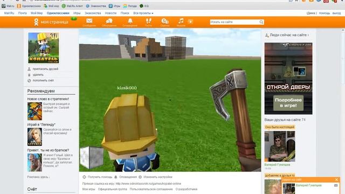The width and height of the screenshot is (345, 194).
Task: Click the пригласить друзей link
Action: tap(45, 69)
